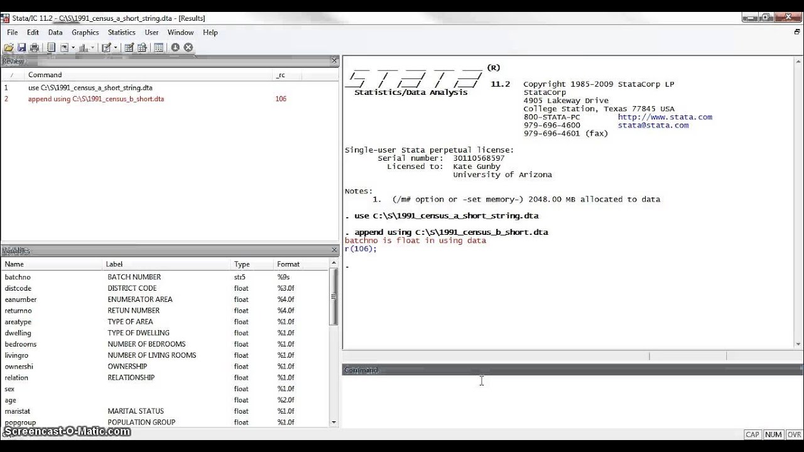Click the batchno is float error message
Screen dimensions: 804x452
click(415, 240)
